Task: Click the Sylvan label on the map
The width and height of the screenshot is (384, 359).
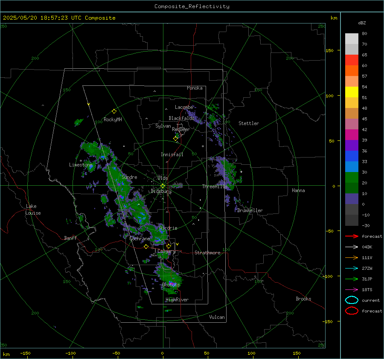Action: click(163, 126)
